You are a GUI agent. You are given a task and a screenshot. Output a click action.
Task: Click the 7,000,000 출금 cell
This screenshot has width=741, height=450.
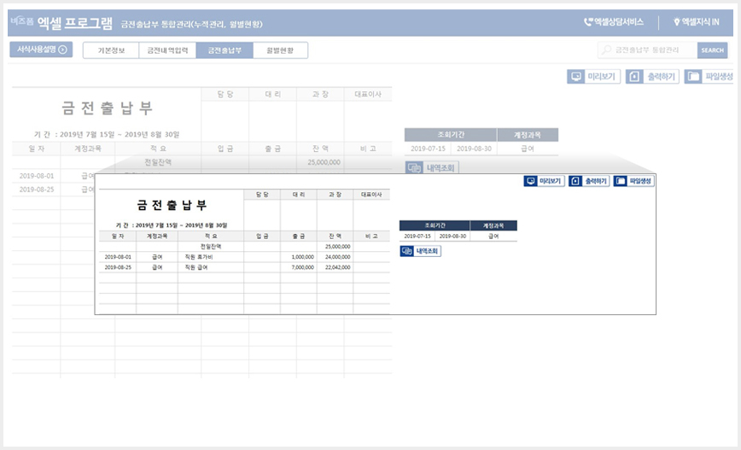[x=299, y=267]
